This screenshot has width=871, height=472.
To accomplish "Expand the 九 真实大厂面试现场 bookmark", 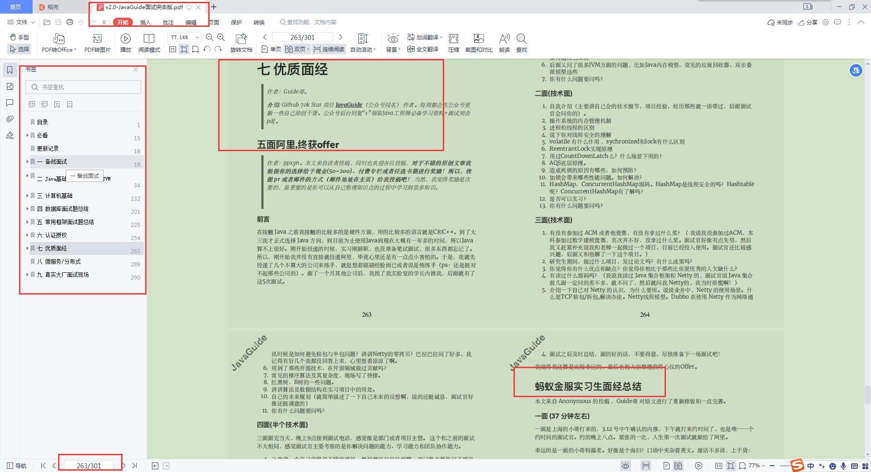I will [x=27, y=275].
